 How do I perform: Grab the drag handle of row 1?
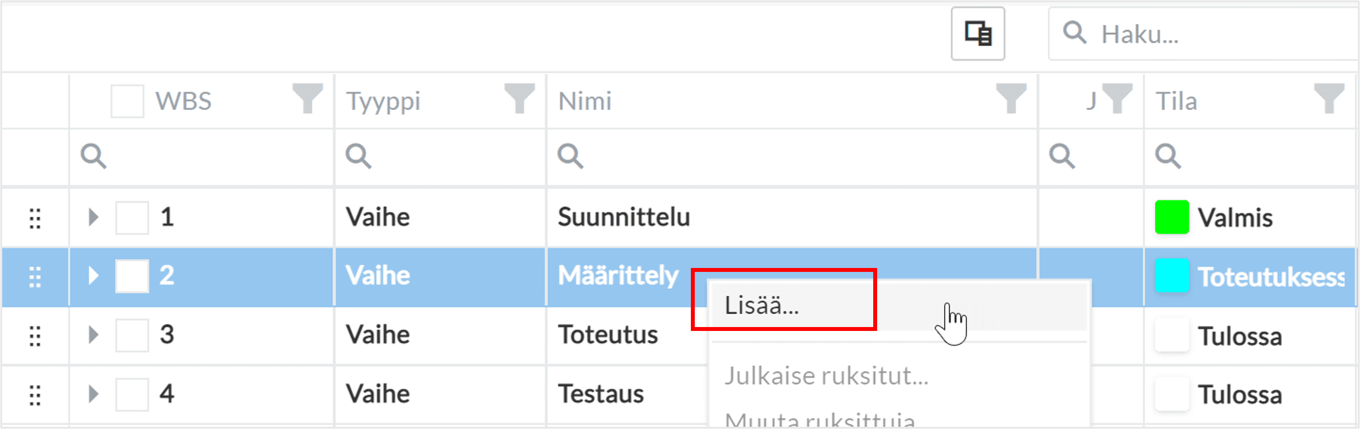[35, 218]
